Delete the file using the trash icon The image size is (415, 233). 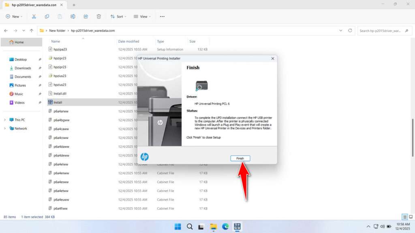pos(98,16)
